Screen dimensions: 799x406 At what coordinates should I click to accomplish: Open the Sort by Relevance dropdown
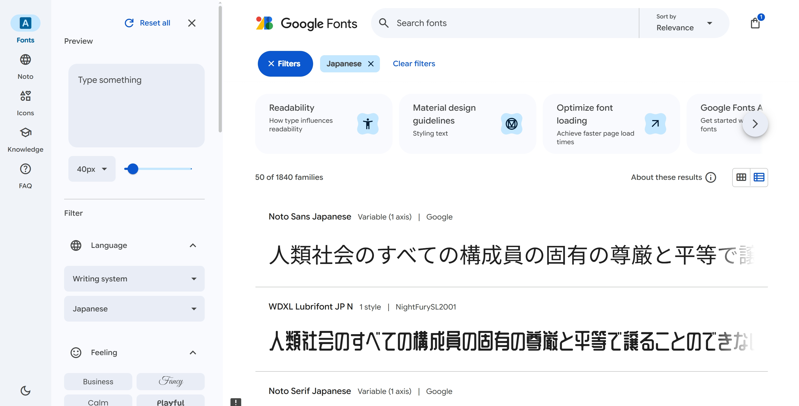684,23
